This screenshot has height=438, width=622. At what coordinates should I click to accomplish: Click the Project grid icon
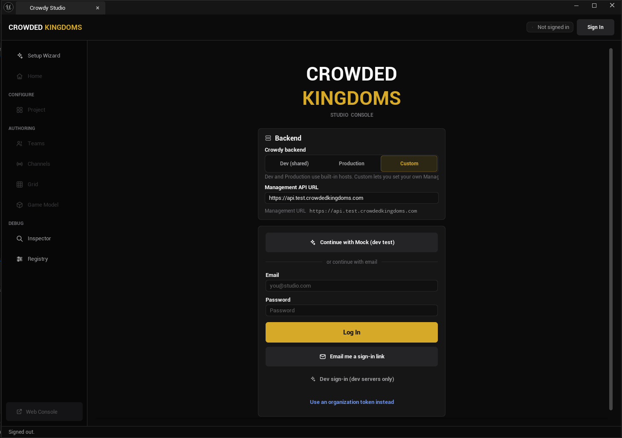point(20,110)
